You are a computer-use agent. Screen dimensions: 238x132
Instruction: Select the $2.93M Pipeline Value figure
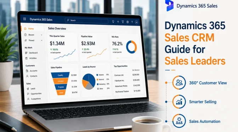[x=88, y=44]
